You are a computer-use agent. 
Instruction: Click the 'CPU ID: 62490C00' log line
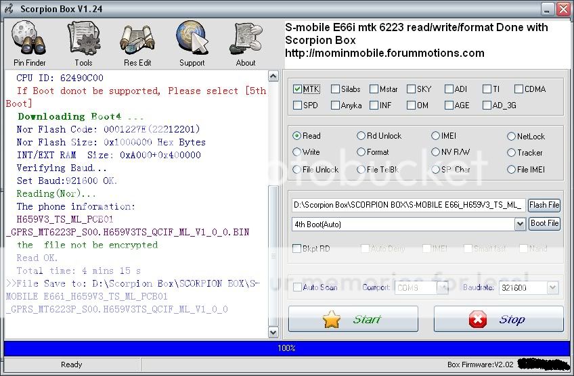point(60,78)
